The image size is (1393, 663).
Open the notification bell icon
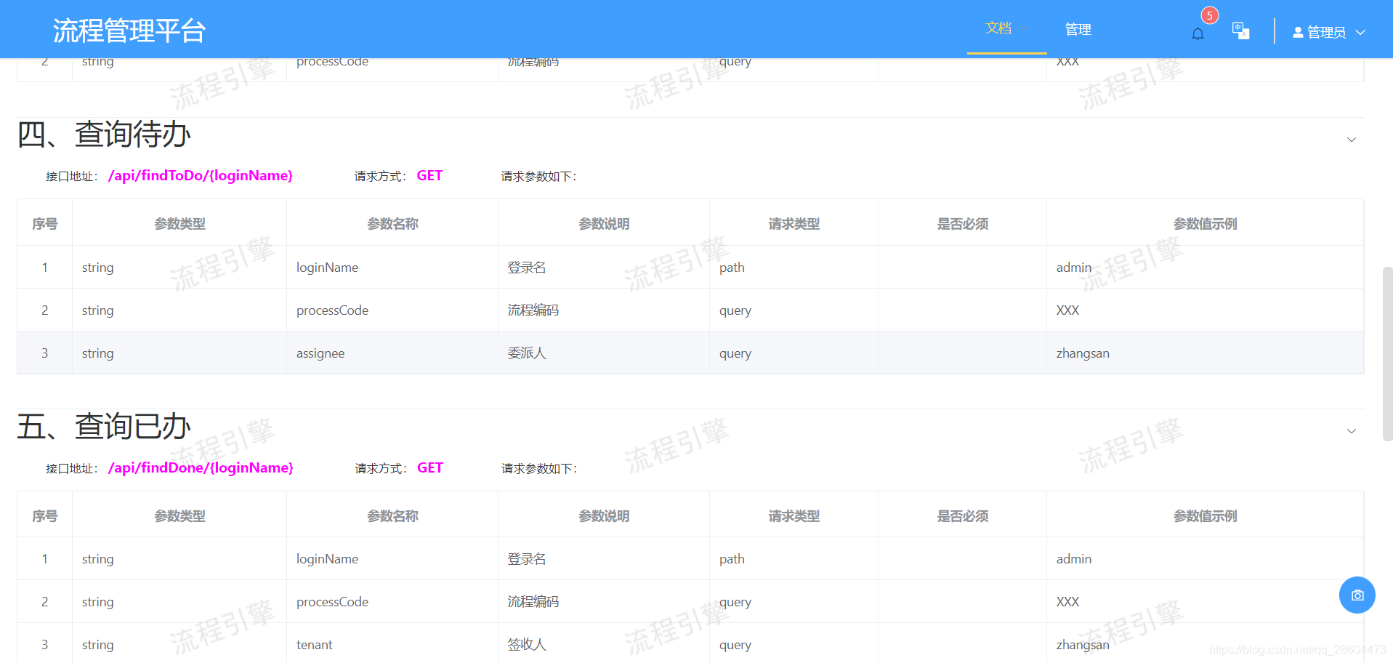click(x=1198, y=33)
